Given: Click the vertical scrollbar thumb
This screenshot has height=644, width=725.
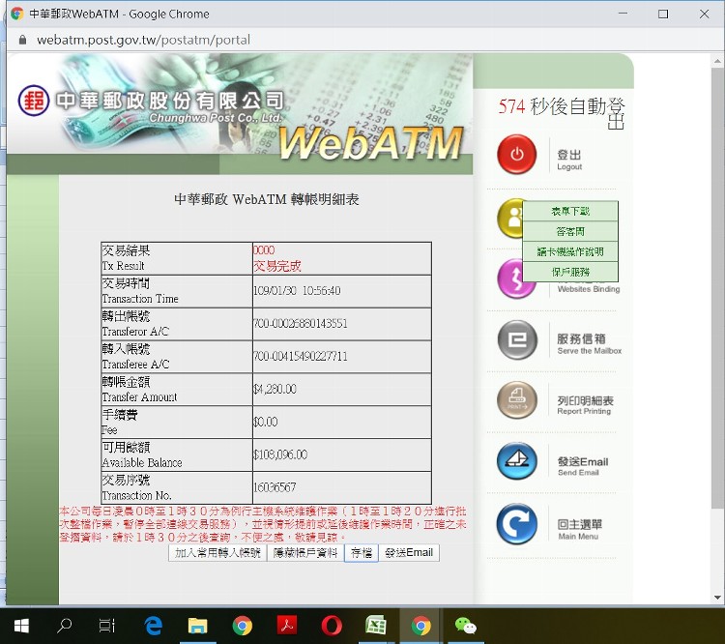Looking at the screenshot, I should pyautogui.click(x=717, y=287).
